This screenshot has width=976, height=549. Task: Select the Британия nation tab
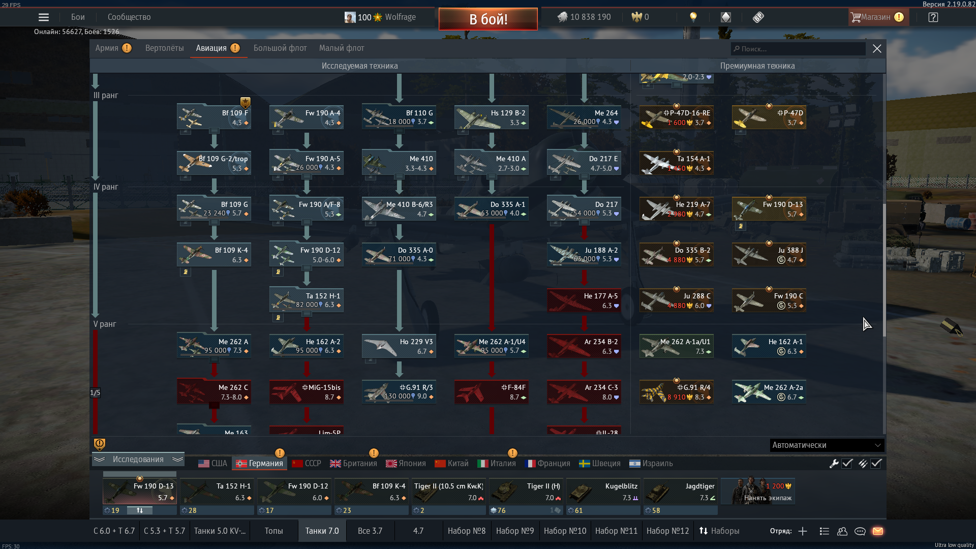(x=353, y=464)
